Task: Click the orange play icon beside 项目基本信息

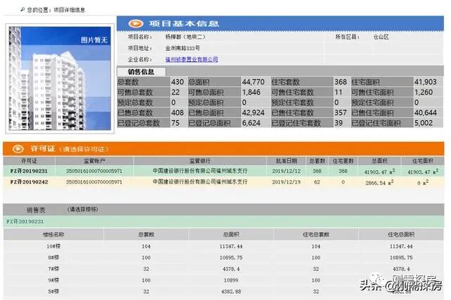Action: pos(135,23)
